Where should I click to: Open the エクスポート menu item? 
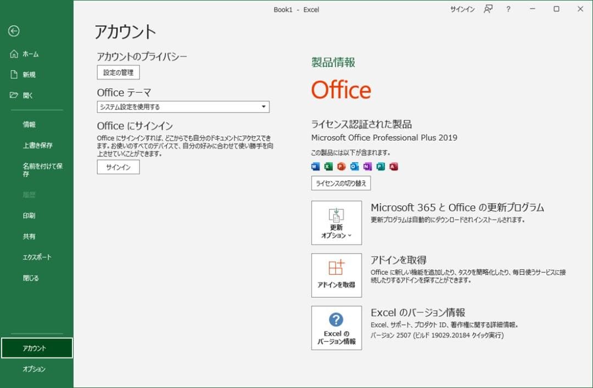click(37, 257)
